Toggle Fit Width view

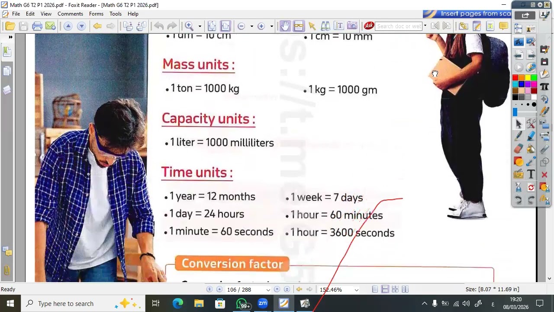[225, 26]
